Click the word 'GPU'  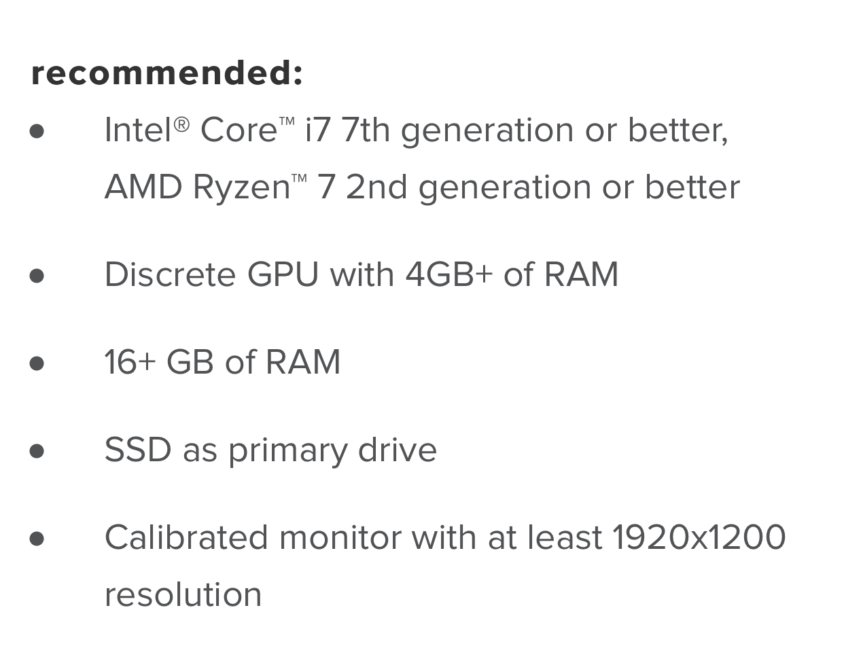click(283, 275)
